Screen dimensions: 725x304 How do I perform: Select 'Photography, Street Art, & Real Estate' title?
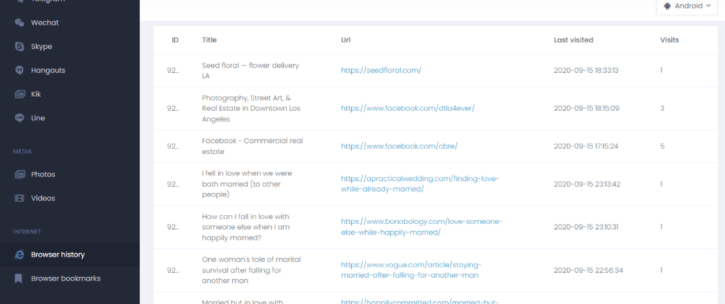point(251,108)
